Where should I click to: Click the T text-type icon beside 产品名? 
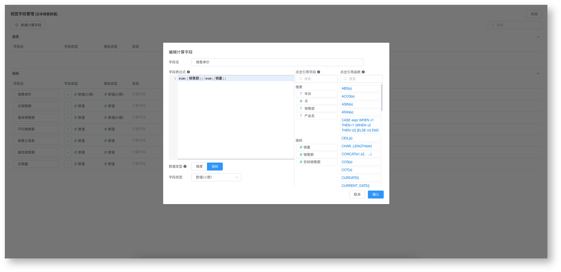coord(301,116)
